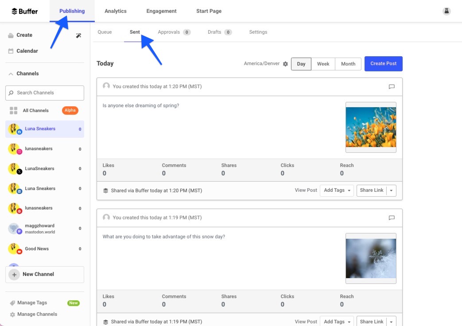Screen dimensions: 462x326
Task: Click the Shared via Buffer icon on the snow post
Action: pos(105,321)
